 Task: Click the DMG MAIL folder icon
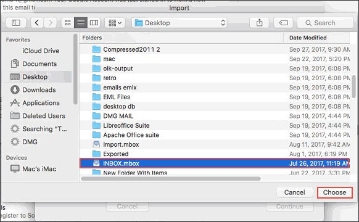tap(96, 116)
